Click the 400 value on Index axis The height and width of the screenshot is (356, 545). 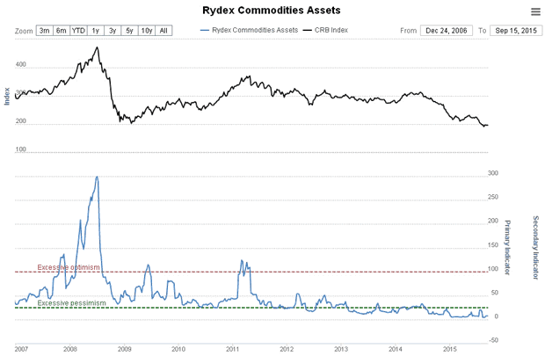point(21,64)
